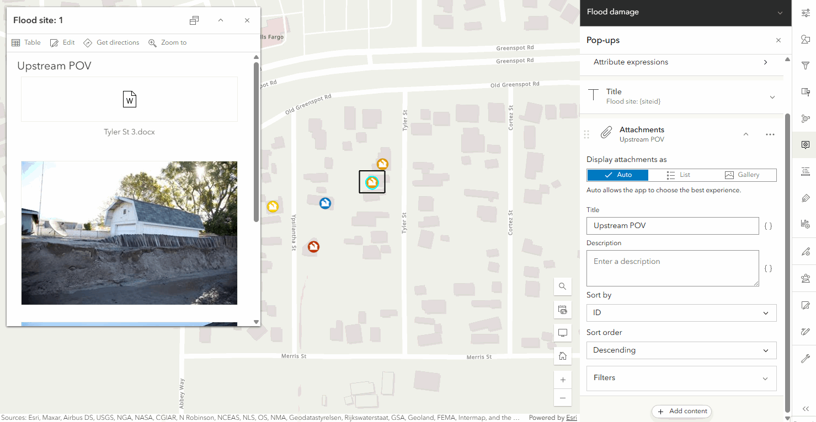Viewport: 816px width, 422px height.
Task: Click the pop-up scroll down arrow
Action: tap(256, 322)
